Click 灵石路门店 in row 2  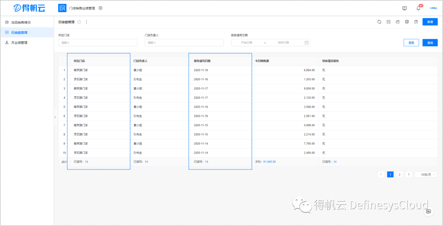click(80, 79)
